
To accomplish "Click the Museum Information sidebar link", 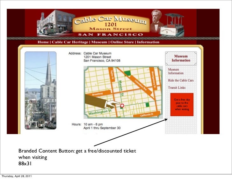I will pyautogui.click(x=176, y=71).
